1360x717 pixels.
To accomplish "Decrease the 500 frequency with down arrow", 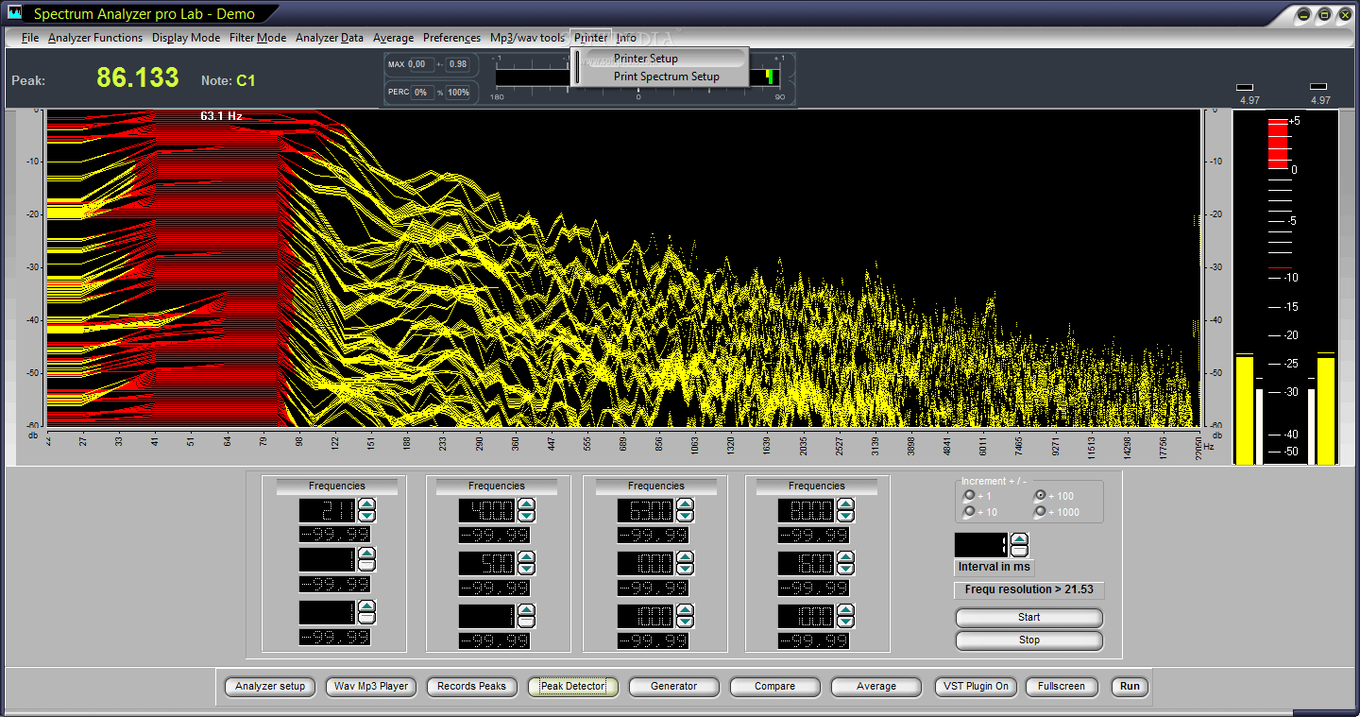I will 527,570.
